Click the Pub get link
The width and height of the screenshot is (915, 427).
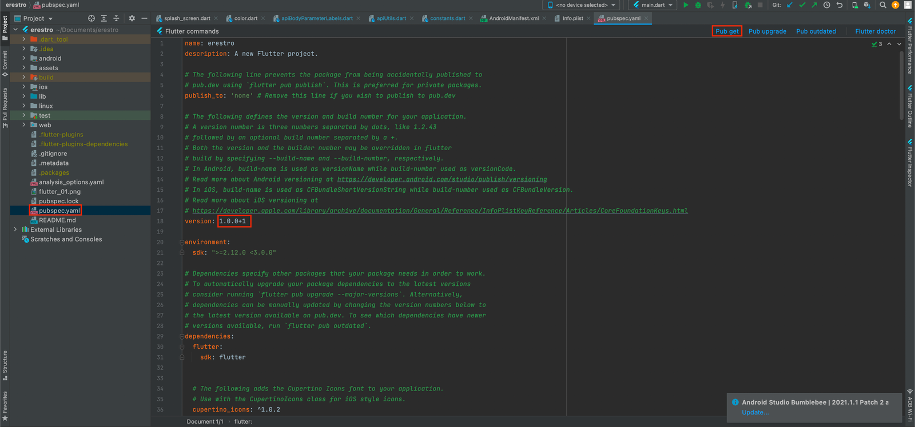click(727, 31)
